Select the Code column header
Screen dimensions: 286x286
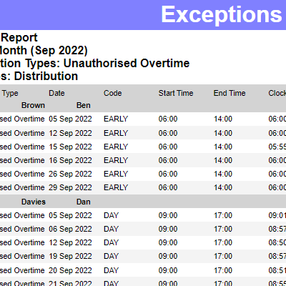pyautogui.click(x=112, y=93)
